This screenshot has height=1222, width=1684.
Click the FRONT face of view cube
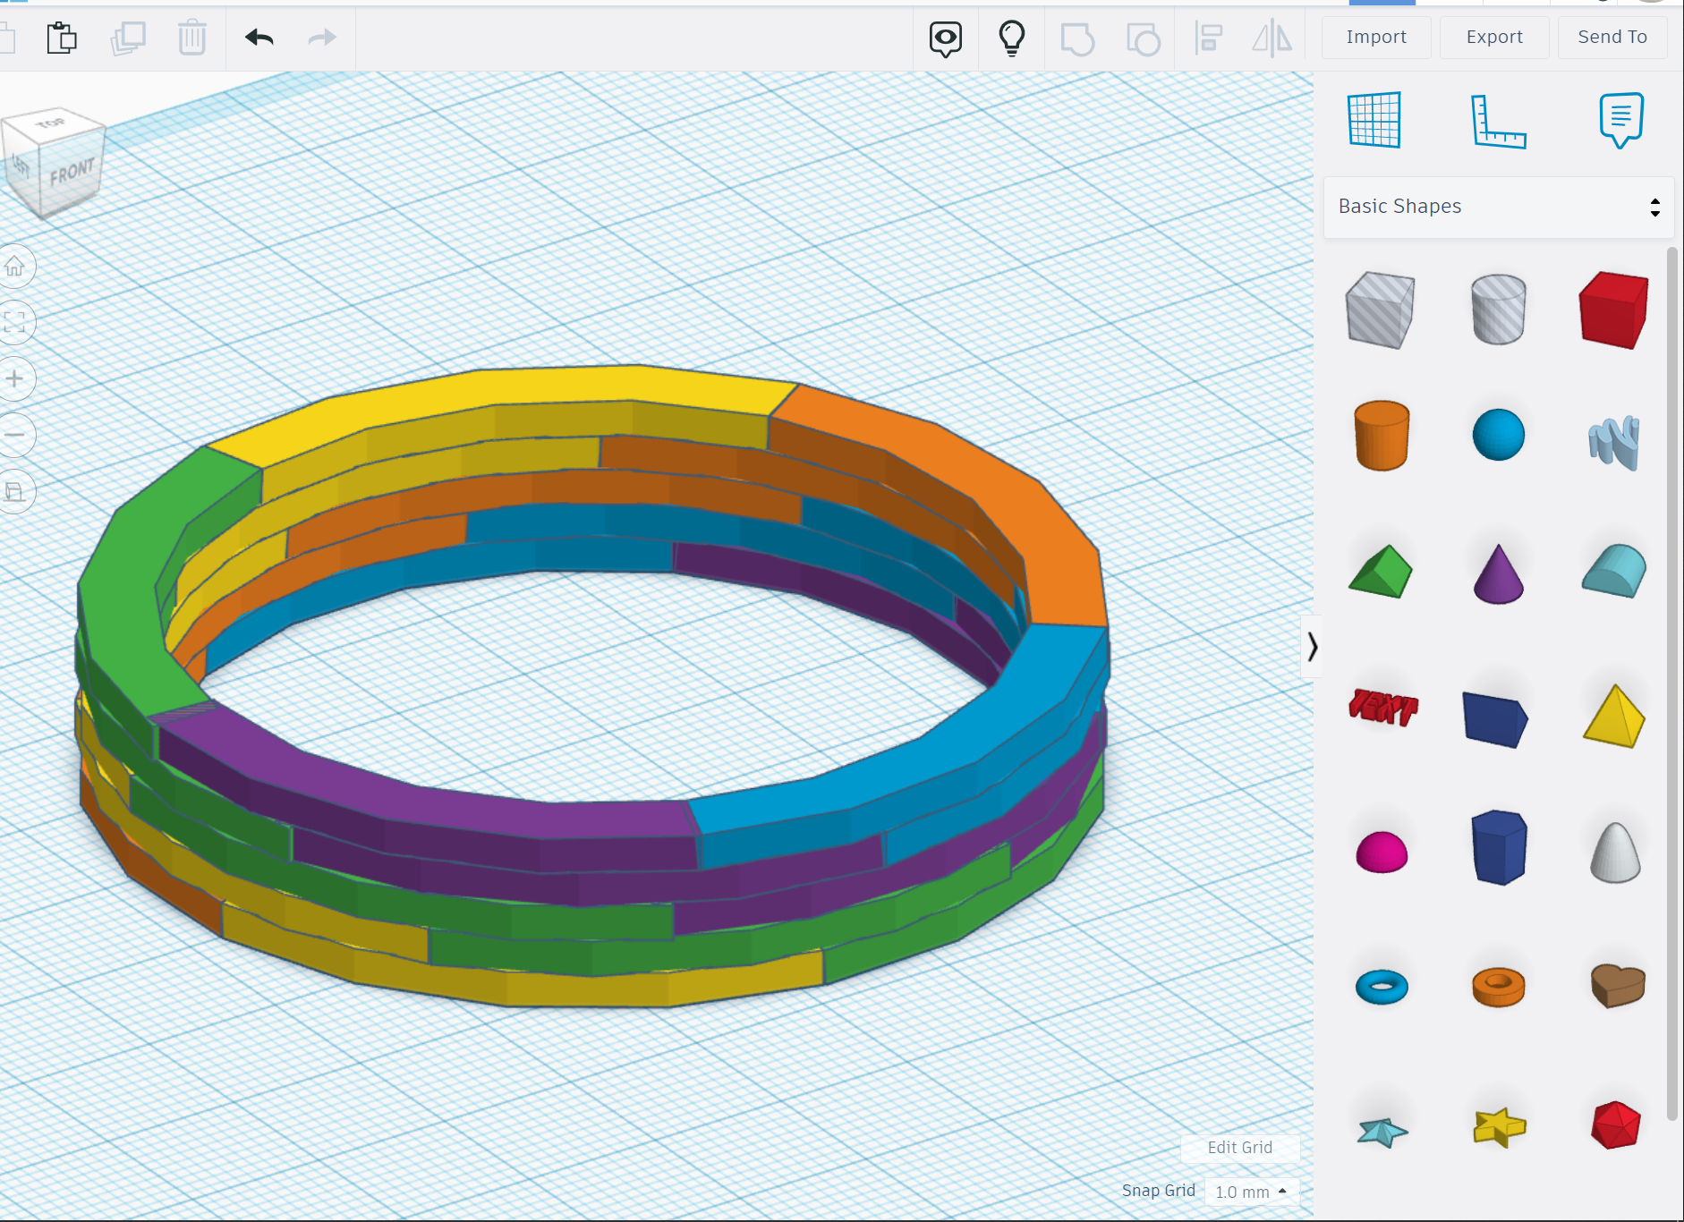(x=72, y=172)
